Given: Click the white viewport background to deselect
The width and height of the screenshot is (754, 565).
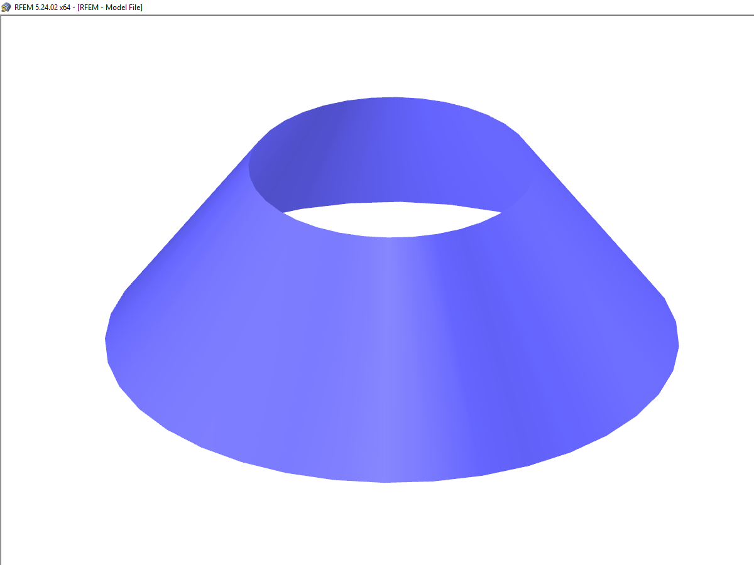Looking at the screenshot, I should (x=94, y=94).
